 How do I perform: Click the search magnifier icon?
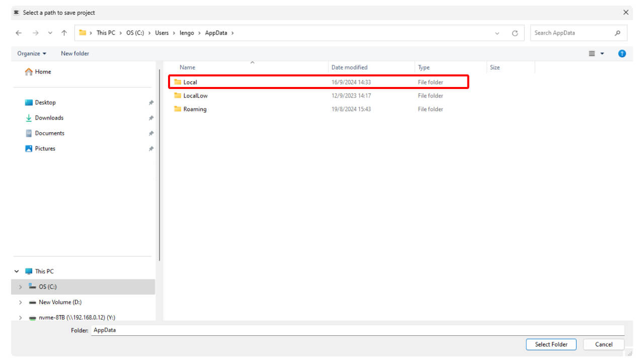point(617,33)
